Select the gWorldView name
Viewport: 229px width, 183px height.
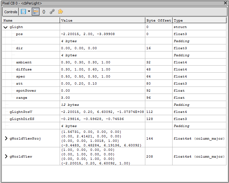[x=21, y=157]
